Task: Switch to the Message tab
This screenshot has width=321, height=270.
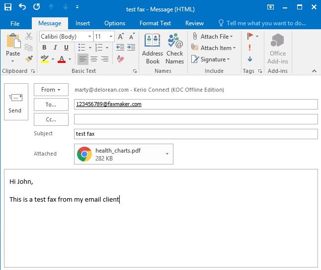Action: [x=50, y=23]
